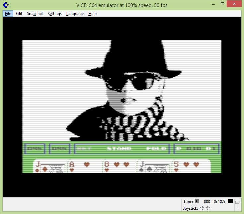This screenshot has height=214, width=244.
Task: Click the Tape: label in the status bar
Action: pos(188,202)
